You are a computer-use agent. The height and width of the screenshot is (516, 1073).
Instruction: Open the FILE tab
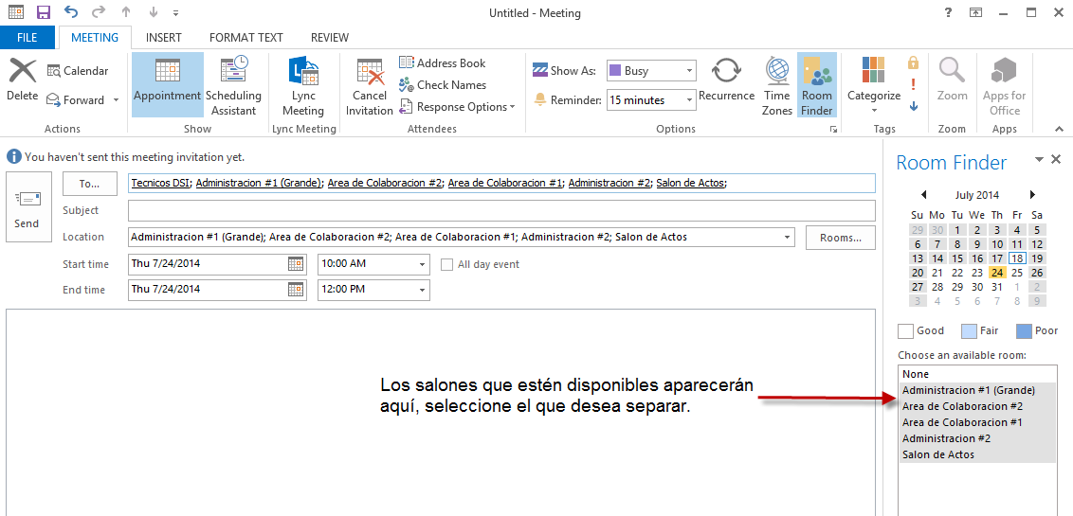pyautogui.click(x=27, y=38)
